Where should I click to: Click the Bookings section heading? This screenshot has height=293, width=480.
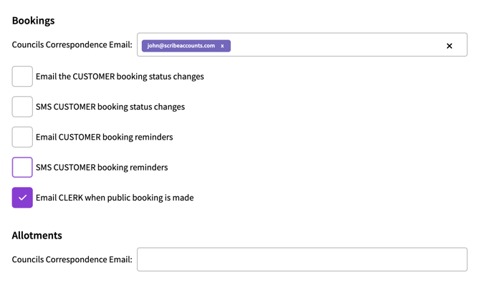[x=33, y=20]
